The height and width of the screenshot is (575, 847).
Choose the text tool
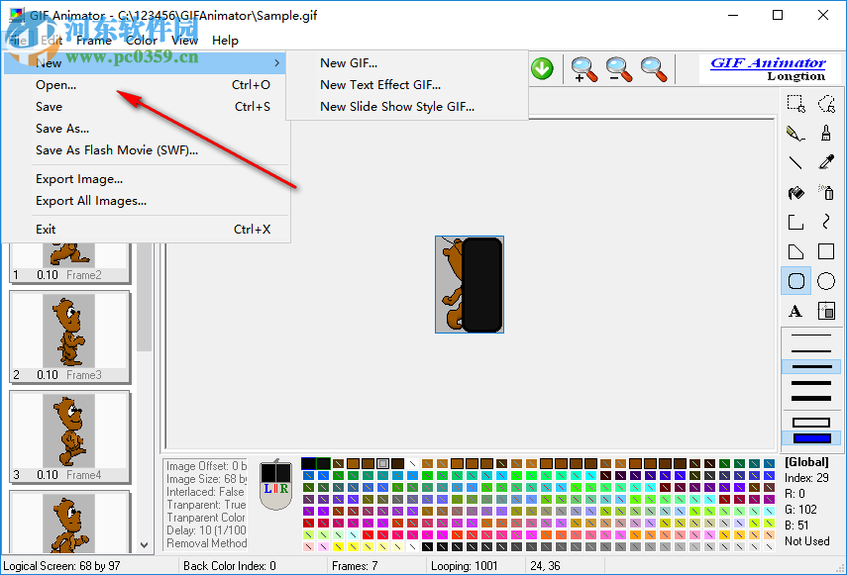(x=795, y=311)
